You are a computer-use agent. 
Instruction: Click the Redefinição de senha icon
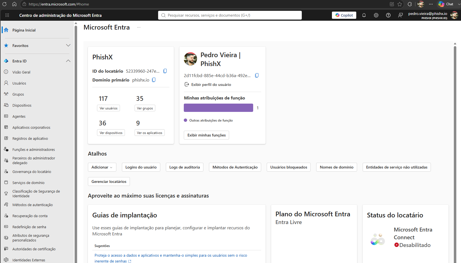6,227
